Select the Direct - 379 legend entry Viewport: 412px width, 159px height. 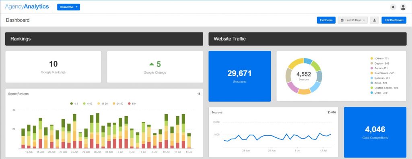tap(379, 93)
